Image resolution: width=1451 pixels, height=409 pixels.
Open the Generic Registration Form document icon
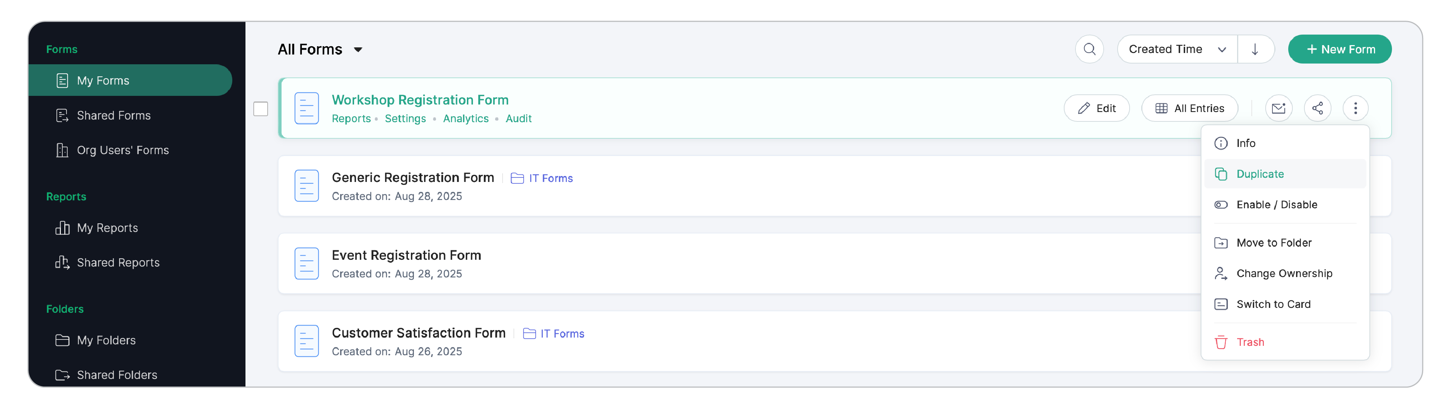(306, 186)
